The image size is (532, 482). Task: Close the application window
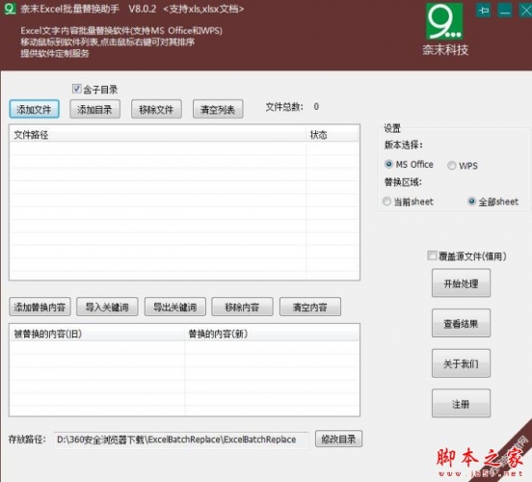click(x=525, y=11)
